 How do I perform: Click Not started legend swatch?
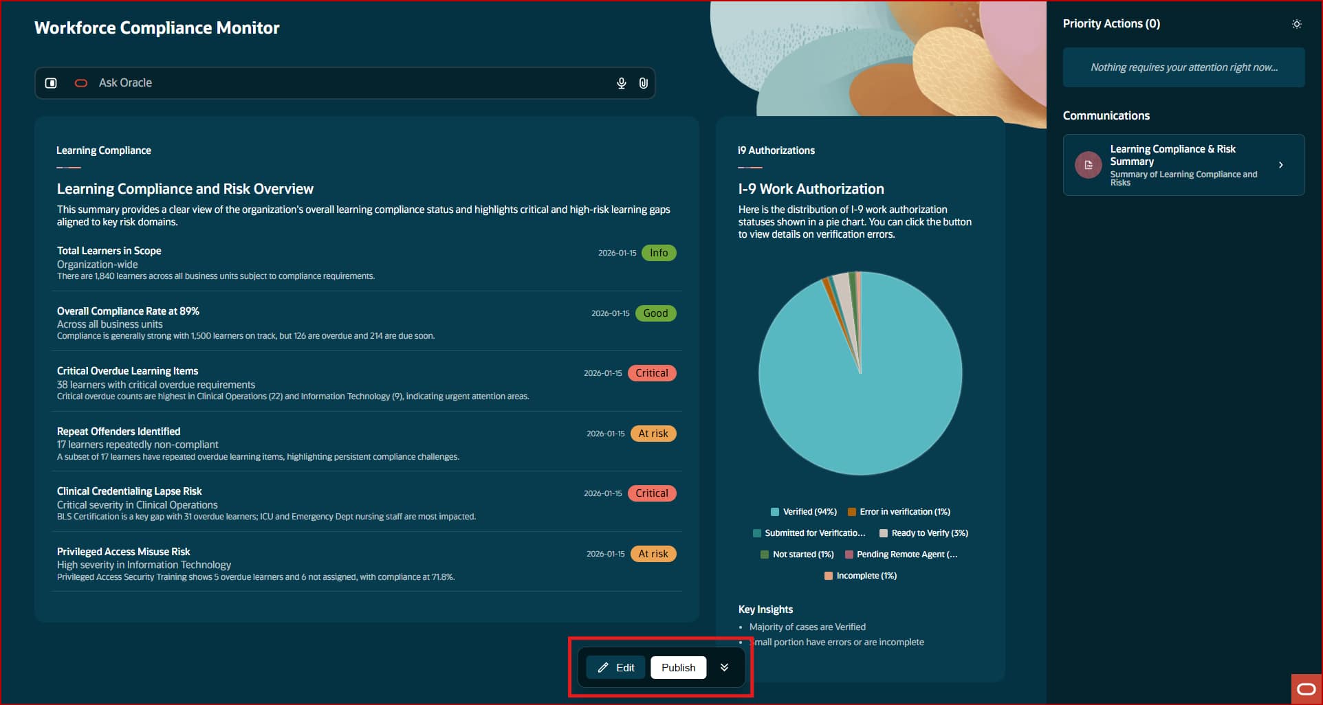point(765,555)
